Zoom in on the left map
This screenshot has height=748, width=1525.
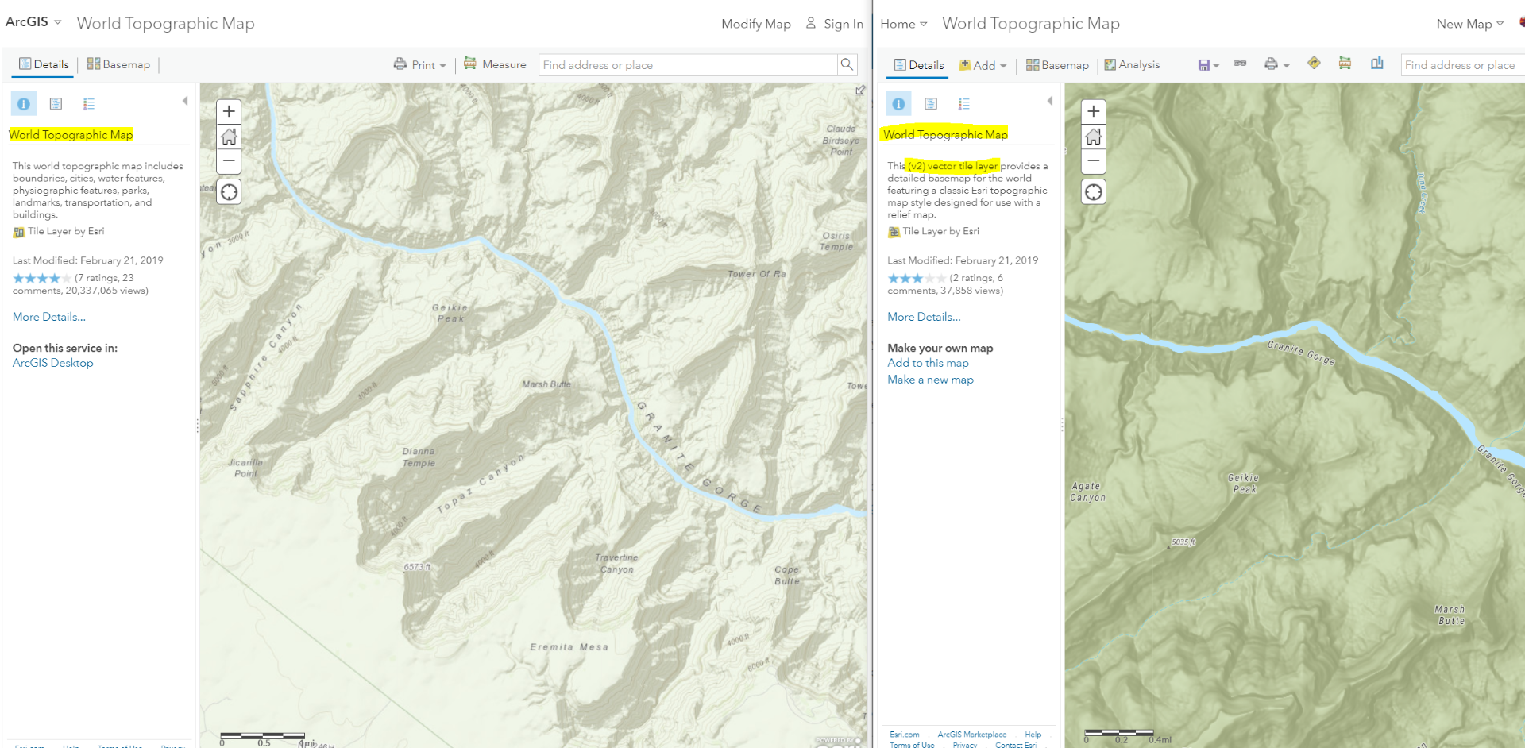229,111
